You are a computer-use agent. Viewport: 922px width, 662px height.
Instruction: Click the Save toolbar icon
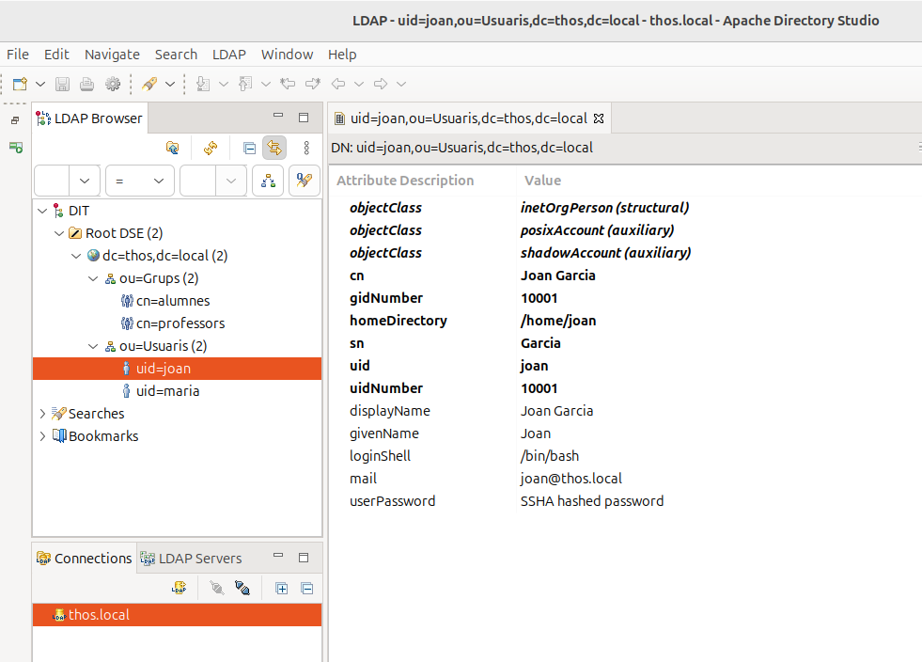[62, 84]
